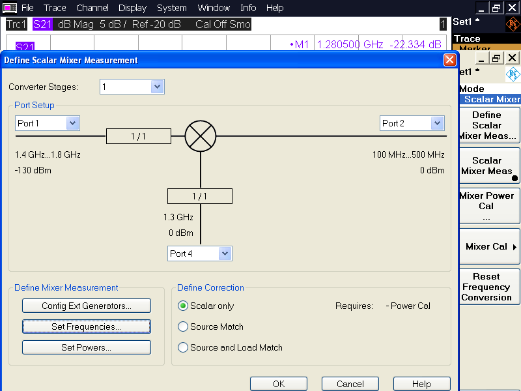Click the Config Ext Generators button

(87, 306)
